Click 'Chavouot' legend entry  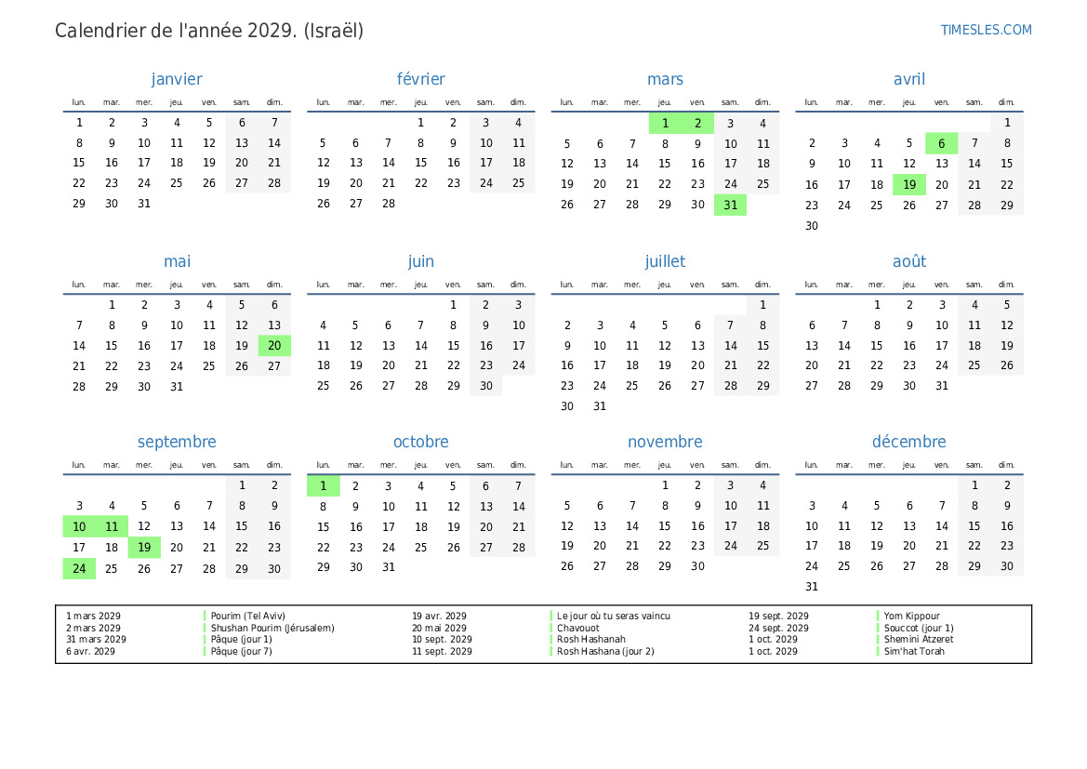[578, 628]
